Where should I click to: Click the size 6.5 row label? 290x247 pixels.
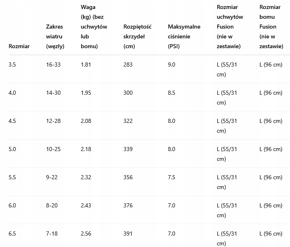pyautogui.click(x=12, y=234)
